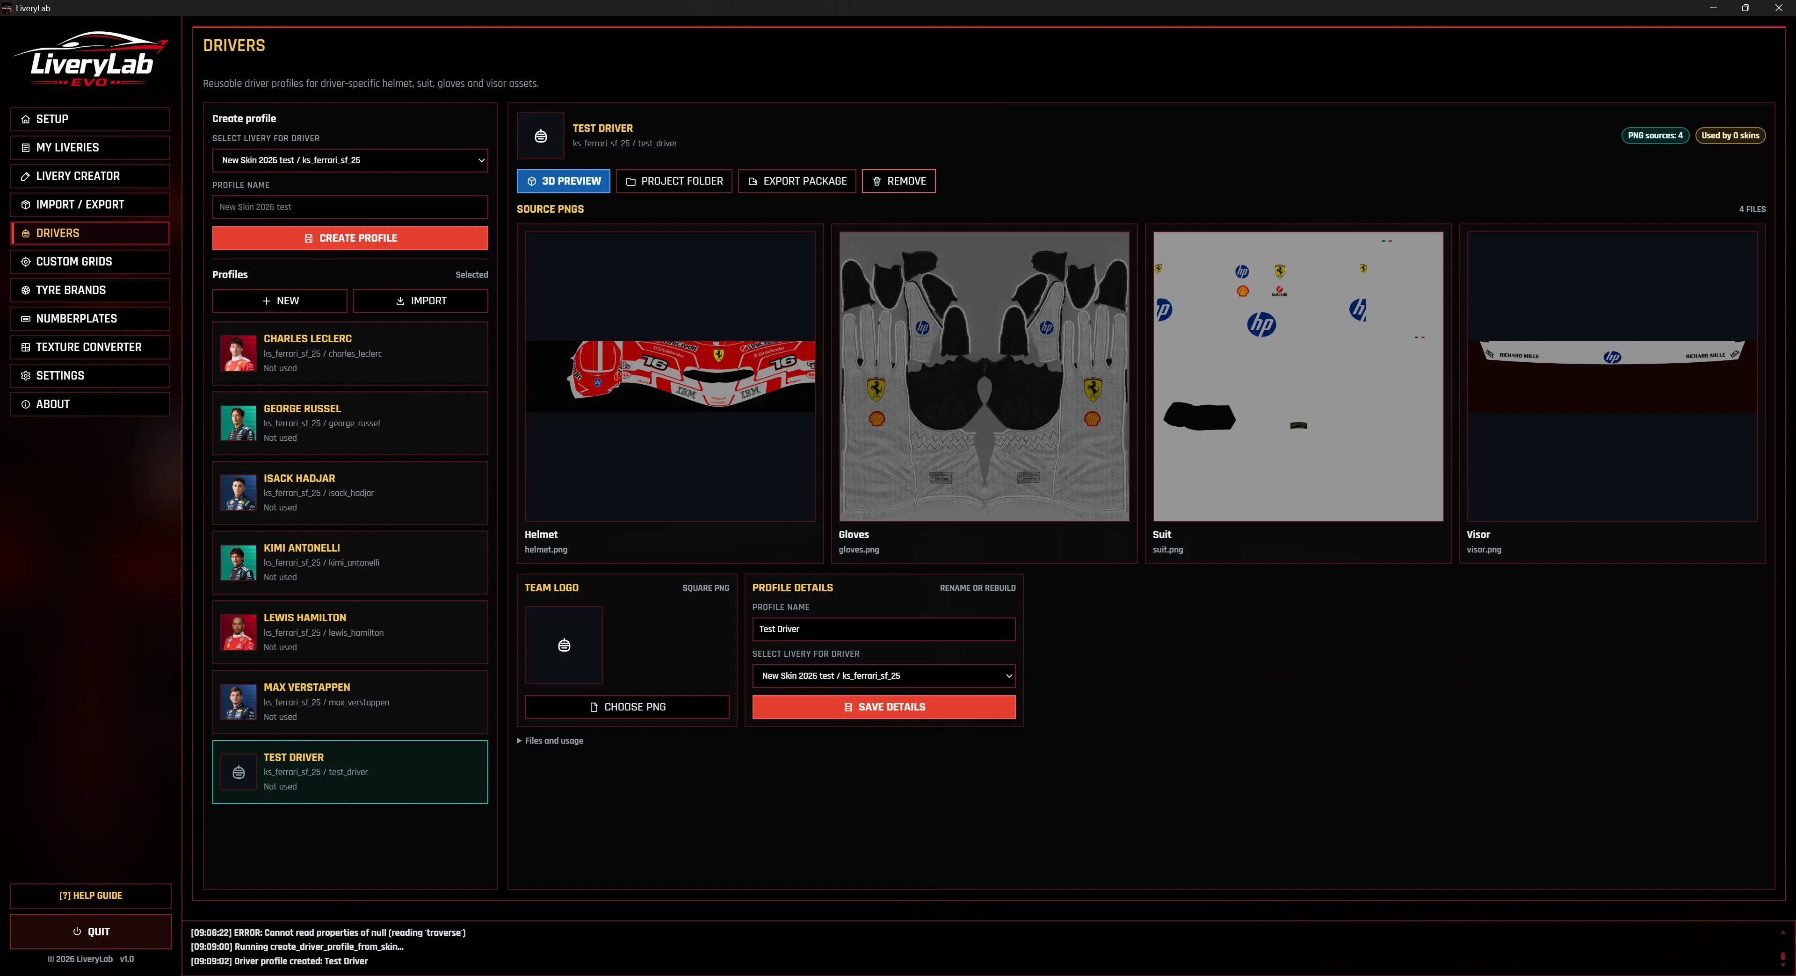Click the New profile button
This screenshot has width=1796, height=976.
pyautogui.click(x=280, y=301)
